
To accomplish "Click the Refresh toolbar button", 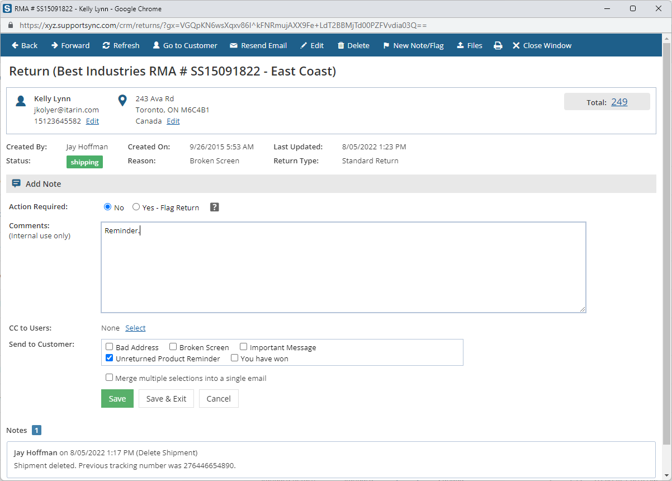I will click(121, 46).
